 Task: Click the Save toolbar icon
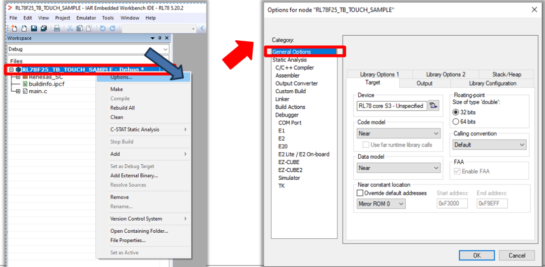tap(34, 29)
